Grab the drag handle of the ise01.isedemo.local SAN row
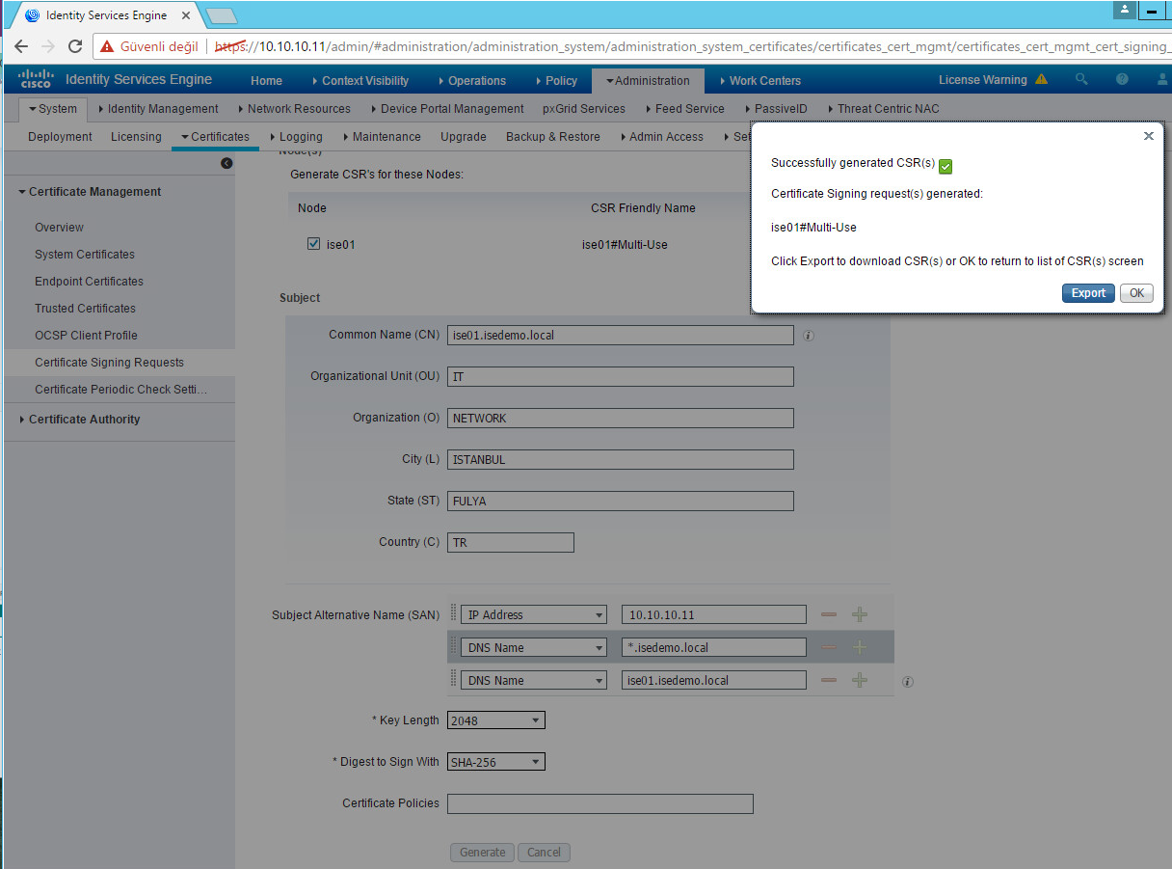The height and width of the screenshot is (869, 1172). click(x=454, y=680)
